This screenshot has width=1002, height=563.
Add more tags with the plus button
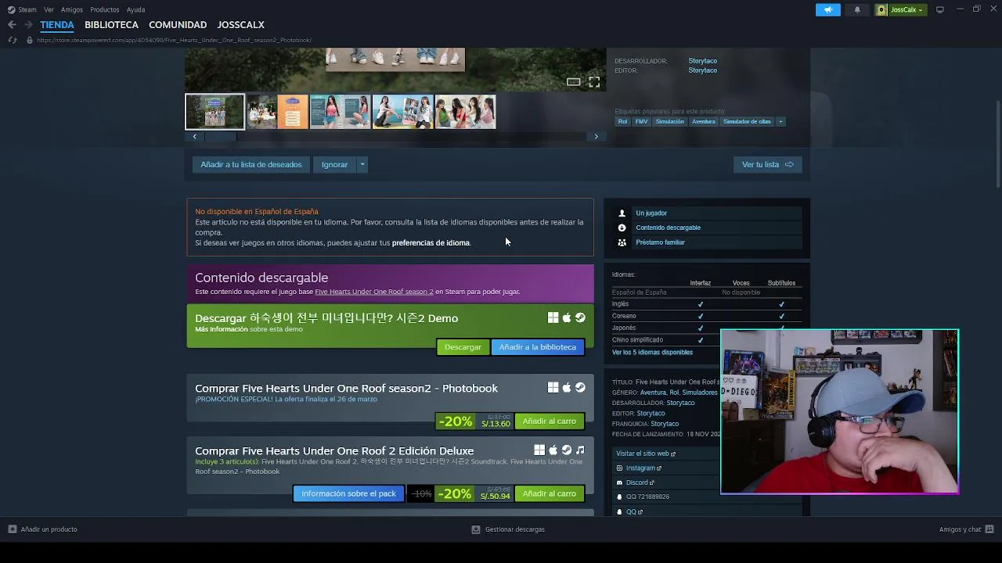pos(780,121)
